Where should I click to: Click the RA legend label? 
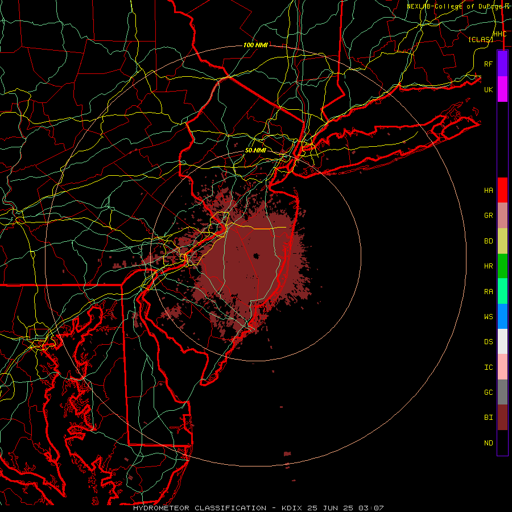tap(489, 292)
